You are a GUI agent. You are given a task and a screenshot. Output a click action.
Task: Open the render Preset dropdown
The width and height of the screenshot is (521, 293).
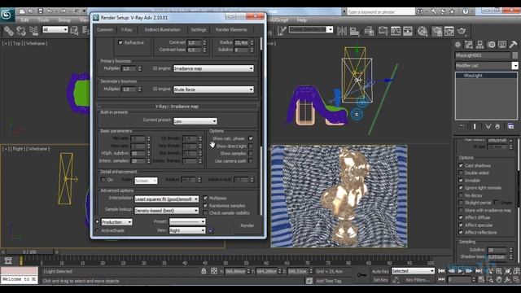[187, 221]
